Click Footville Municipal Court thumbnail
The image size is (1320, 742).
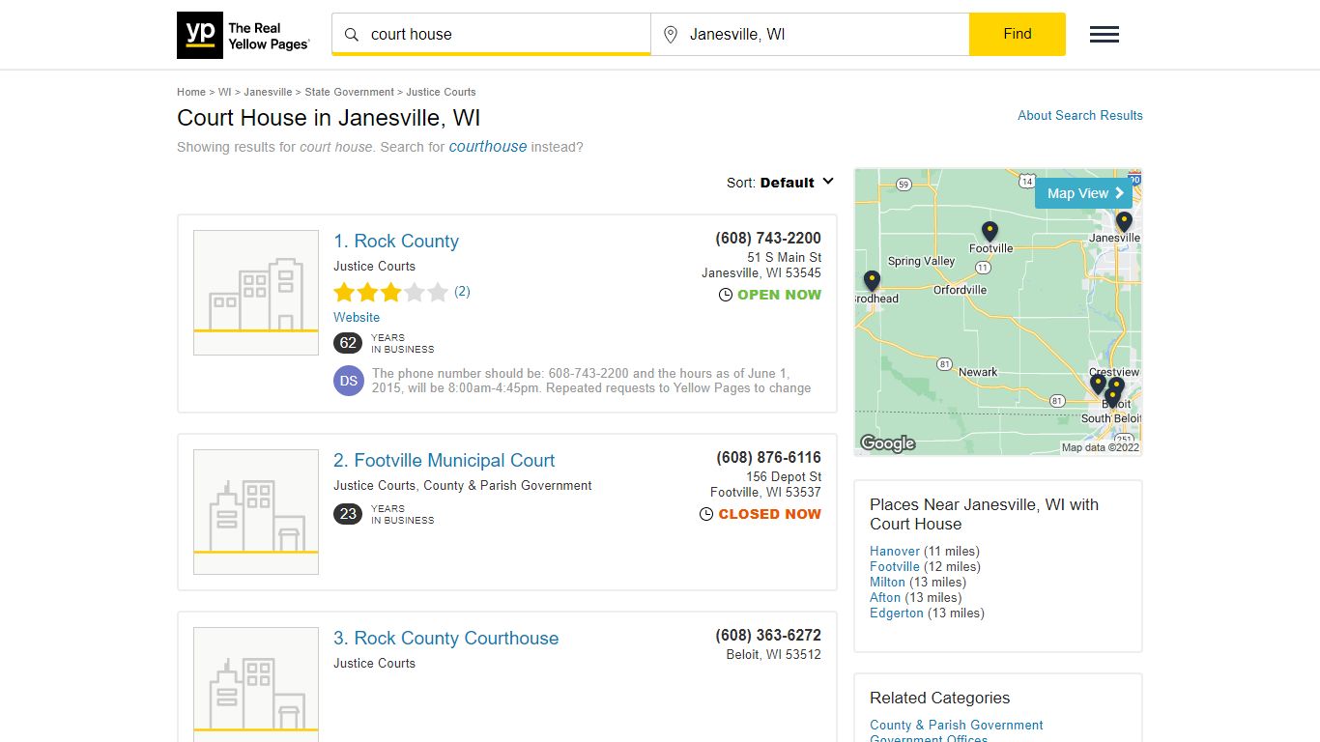[256, 512]
